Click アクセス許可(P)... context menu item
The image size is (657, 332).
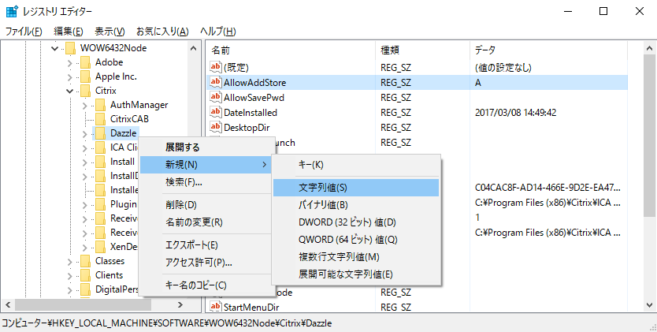199,263
